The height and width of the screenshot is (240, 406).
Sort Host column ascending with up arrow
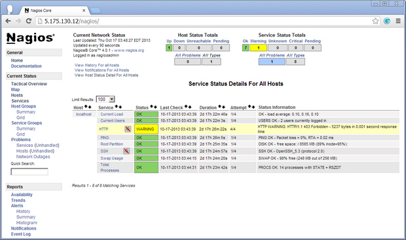pyautogui.click(x=86, y=107)
